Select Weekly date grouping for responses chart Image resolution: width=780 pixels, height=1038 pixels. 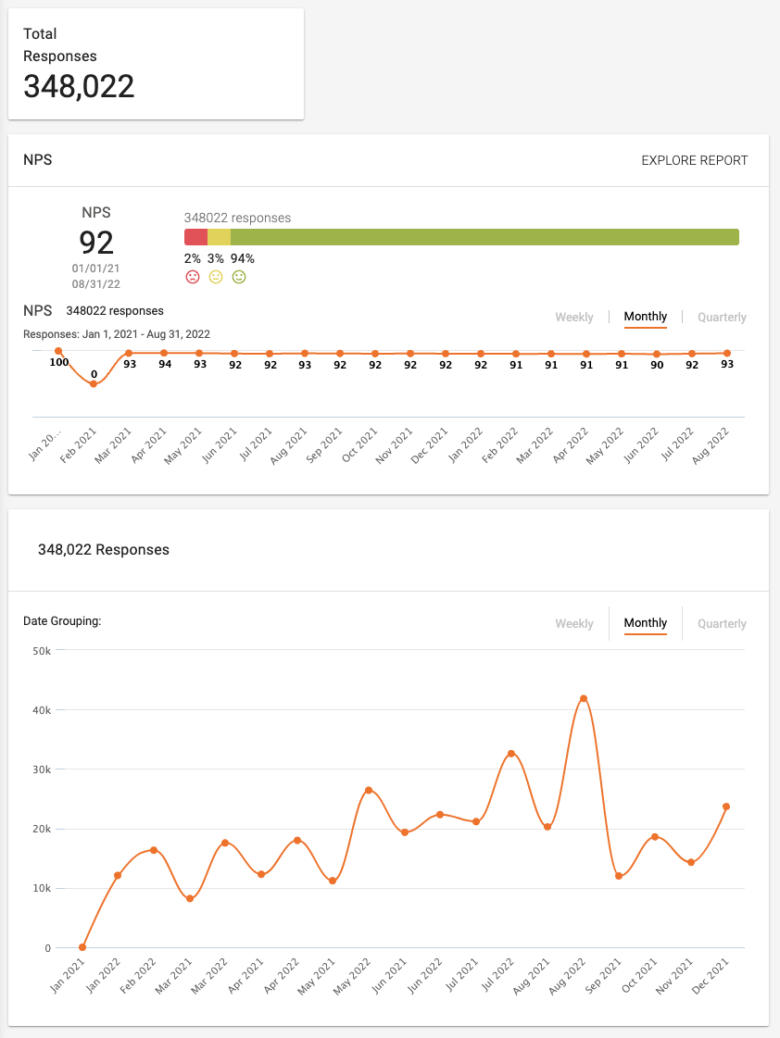tap(573, 623)
